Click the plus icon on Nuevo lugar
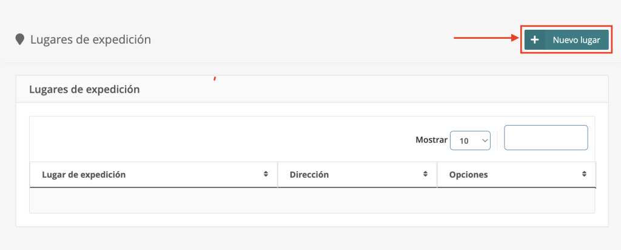 [x=534, y=40]
